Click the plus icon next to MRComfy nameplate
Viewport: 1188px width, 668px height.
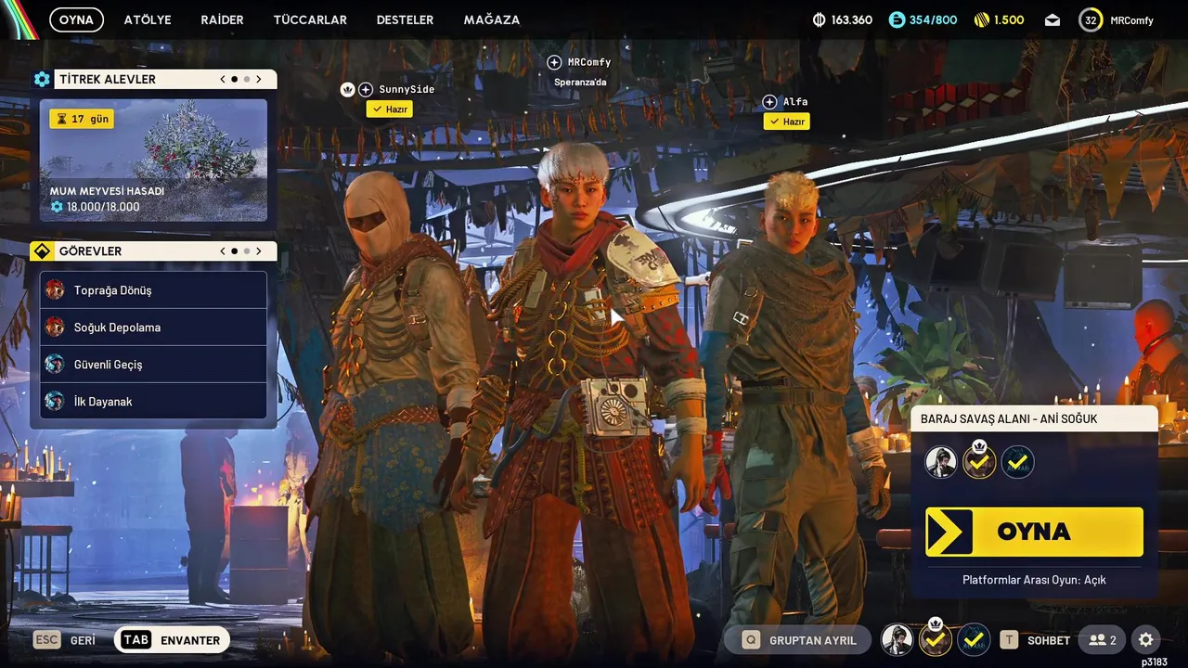[x=554, y=62]
